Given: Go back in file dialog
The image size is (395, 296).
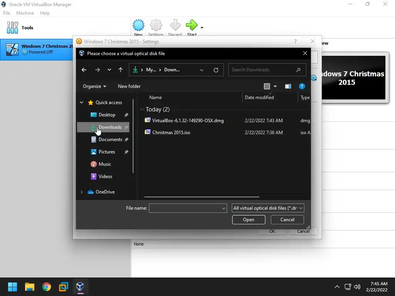Looking at the screenshot, I should [x=84, y=70].
